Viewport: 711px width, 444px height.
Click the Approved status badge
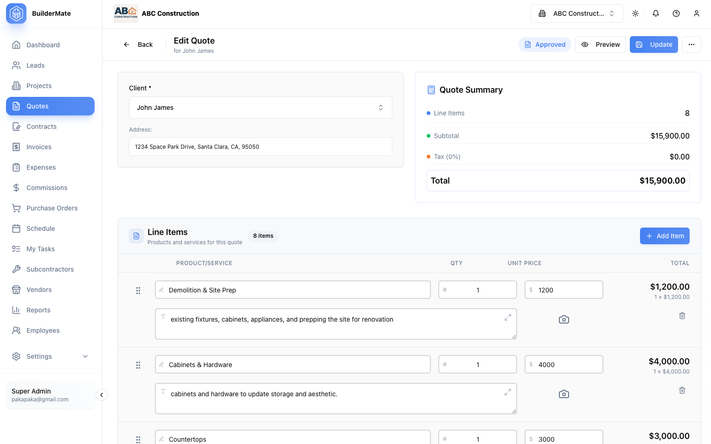(545, 44)
